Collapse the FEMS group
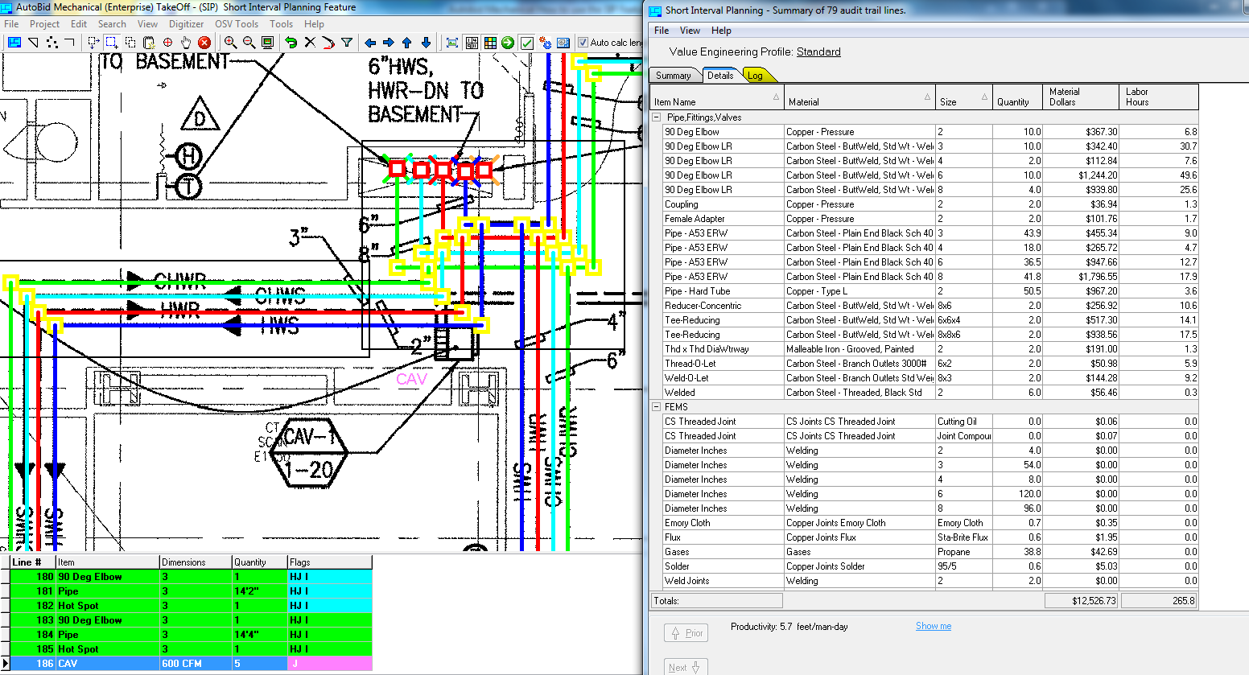Screen dimensions: 1249x675 click(657, 407)
